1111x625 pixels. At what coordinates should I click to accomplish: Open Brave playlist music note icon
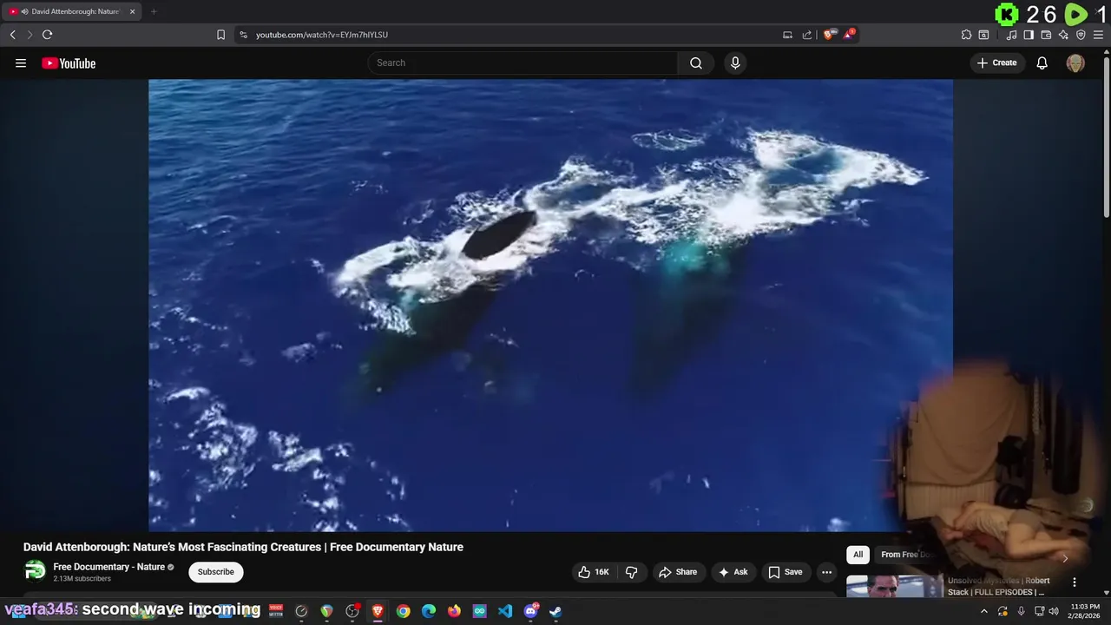point(1011,35)
